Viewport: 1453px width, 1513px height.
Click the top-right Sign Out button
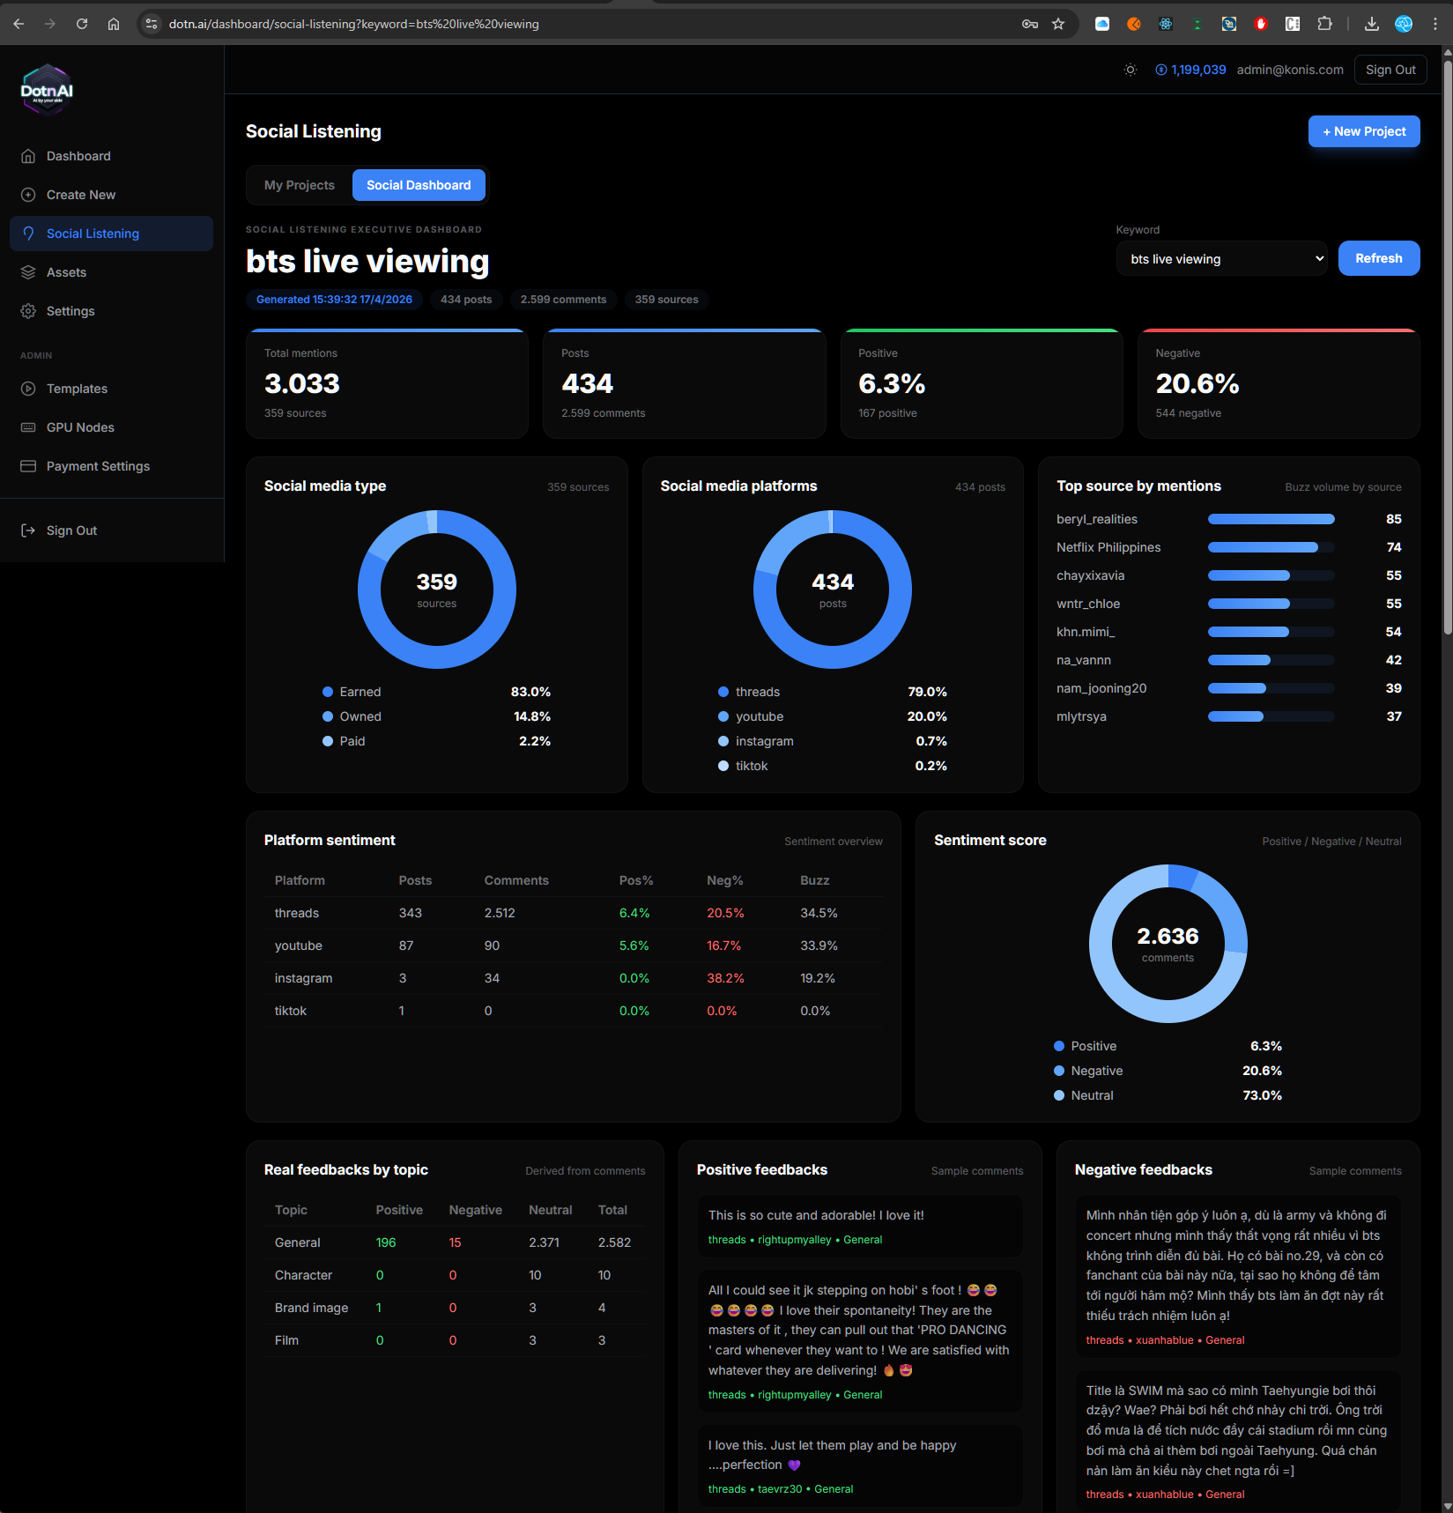coord(1390,70)
